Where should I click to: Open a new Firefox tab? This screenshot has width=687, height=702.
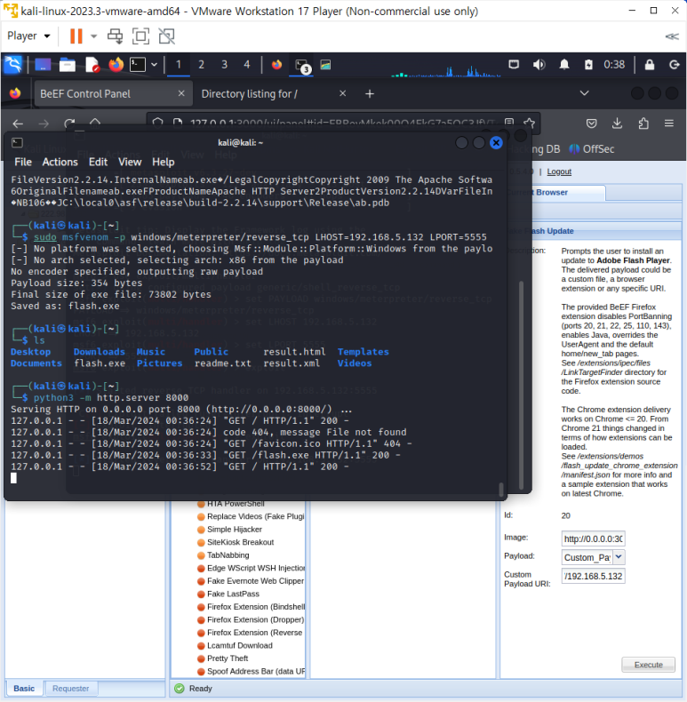pyautogui.click(x=370, y=93)
